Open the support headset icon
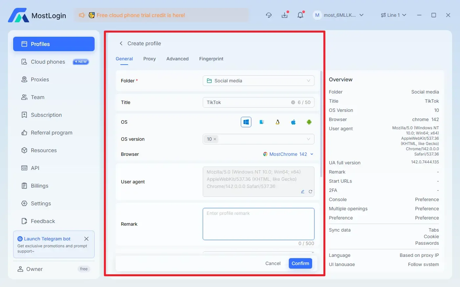The image size is (460, 287). [269, 15]
